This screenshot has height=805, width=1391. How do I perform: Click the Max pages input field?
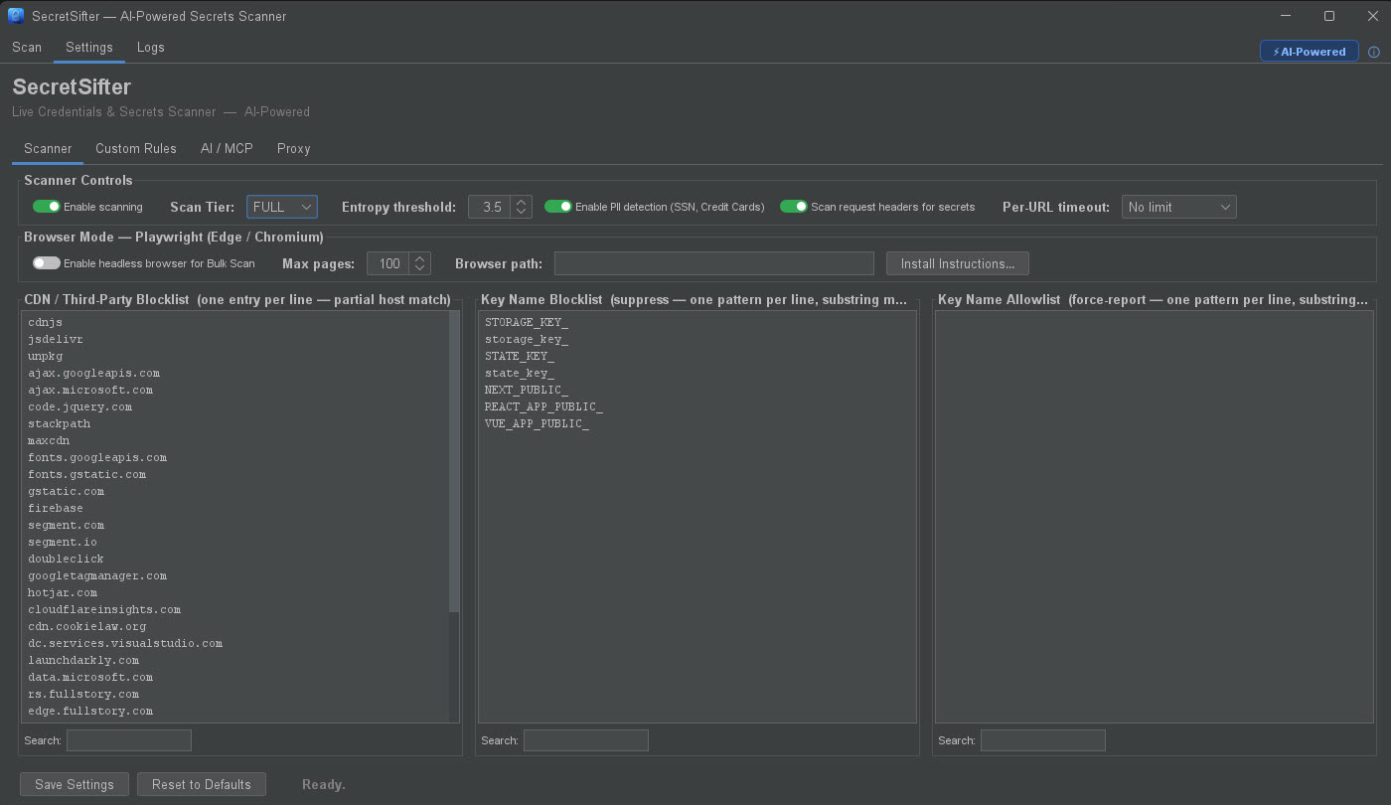coord(388,263)
